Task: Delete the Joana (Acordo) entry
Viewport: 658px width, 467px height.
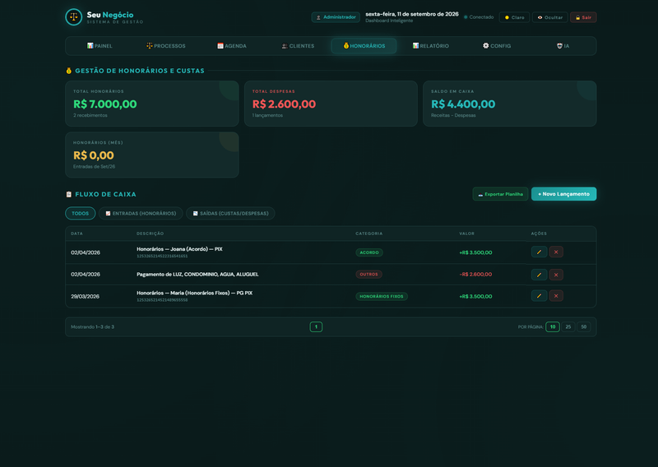Action: coord(556,252)
